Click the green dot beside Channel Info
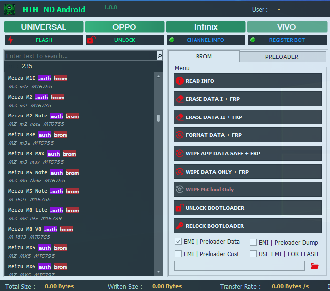Viewport: 330px width, 291px height. 172,40
